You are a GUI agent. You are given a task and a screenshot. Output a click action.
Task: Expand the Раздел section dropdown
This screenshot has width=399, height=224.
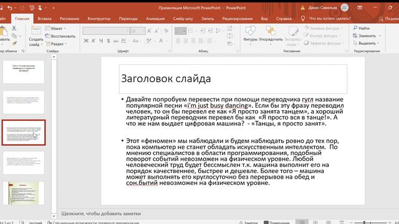point(56,44)
